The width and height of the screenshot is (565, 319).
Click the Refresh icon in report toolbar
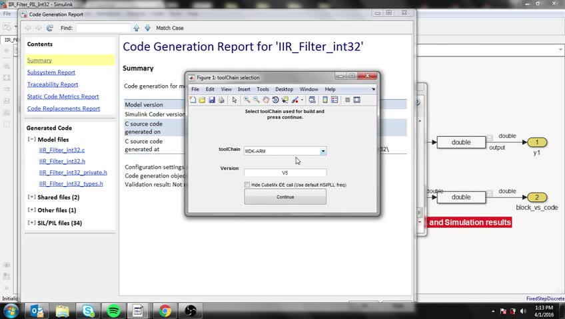pyautogui.click(x=50, y=28)
